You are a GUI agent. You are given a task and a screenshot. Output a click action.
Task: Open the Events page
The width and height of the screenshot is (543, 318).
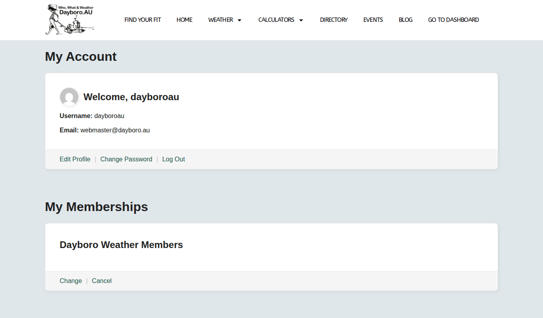click(373, 20)
